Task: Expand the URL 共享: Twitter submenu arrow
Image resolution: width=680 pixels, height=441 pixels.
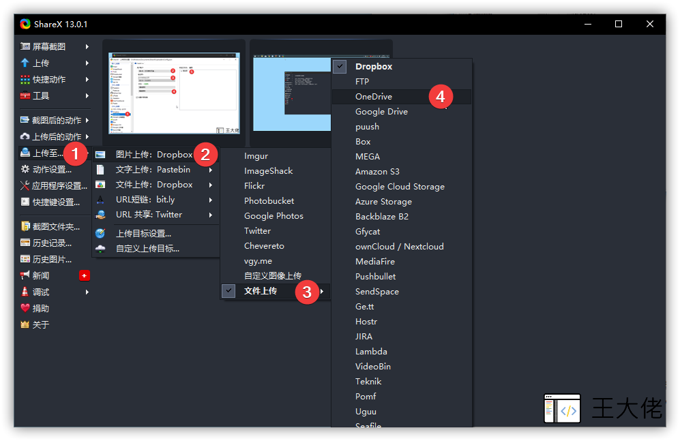Action: click(210, 215)
